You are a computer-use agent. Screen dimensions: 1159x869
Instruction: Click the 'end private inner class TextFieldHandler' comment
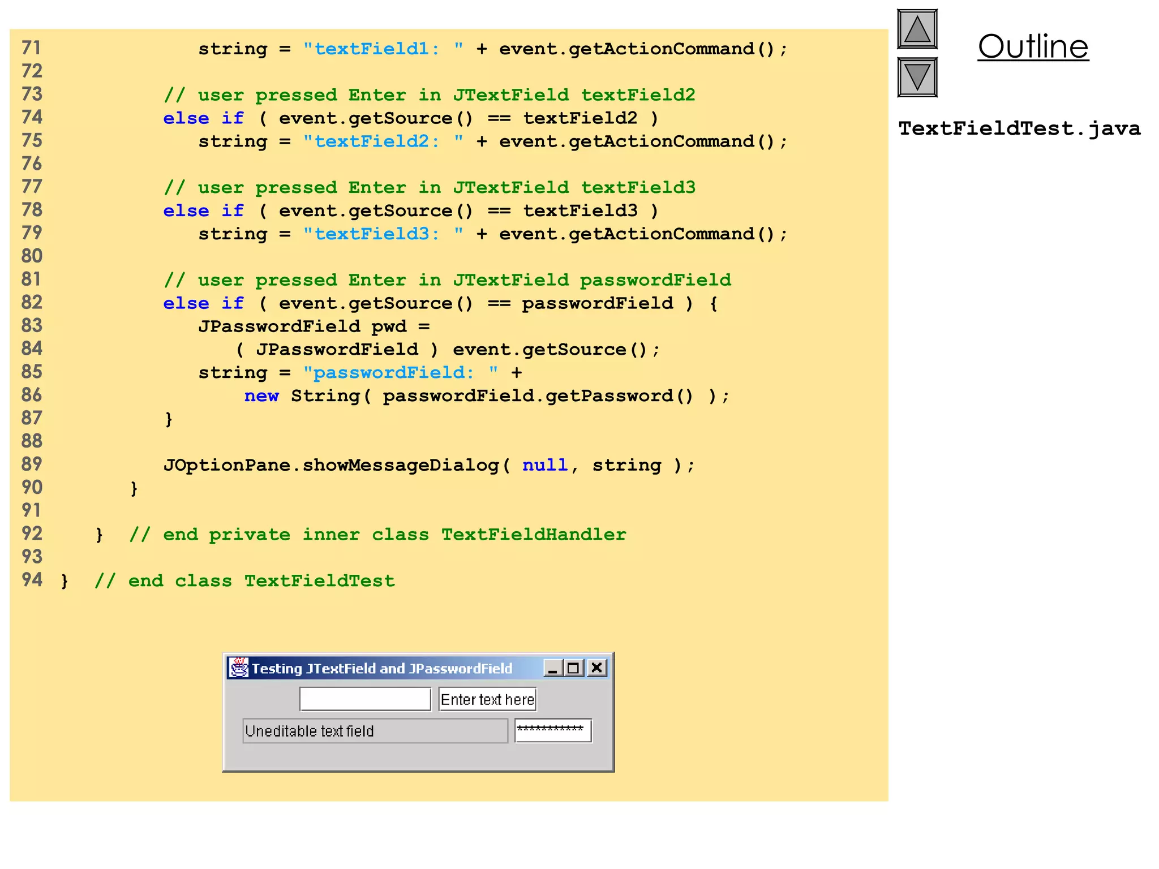point(377,535)
